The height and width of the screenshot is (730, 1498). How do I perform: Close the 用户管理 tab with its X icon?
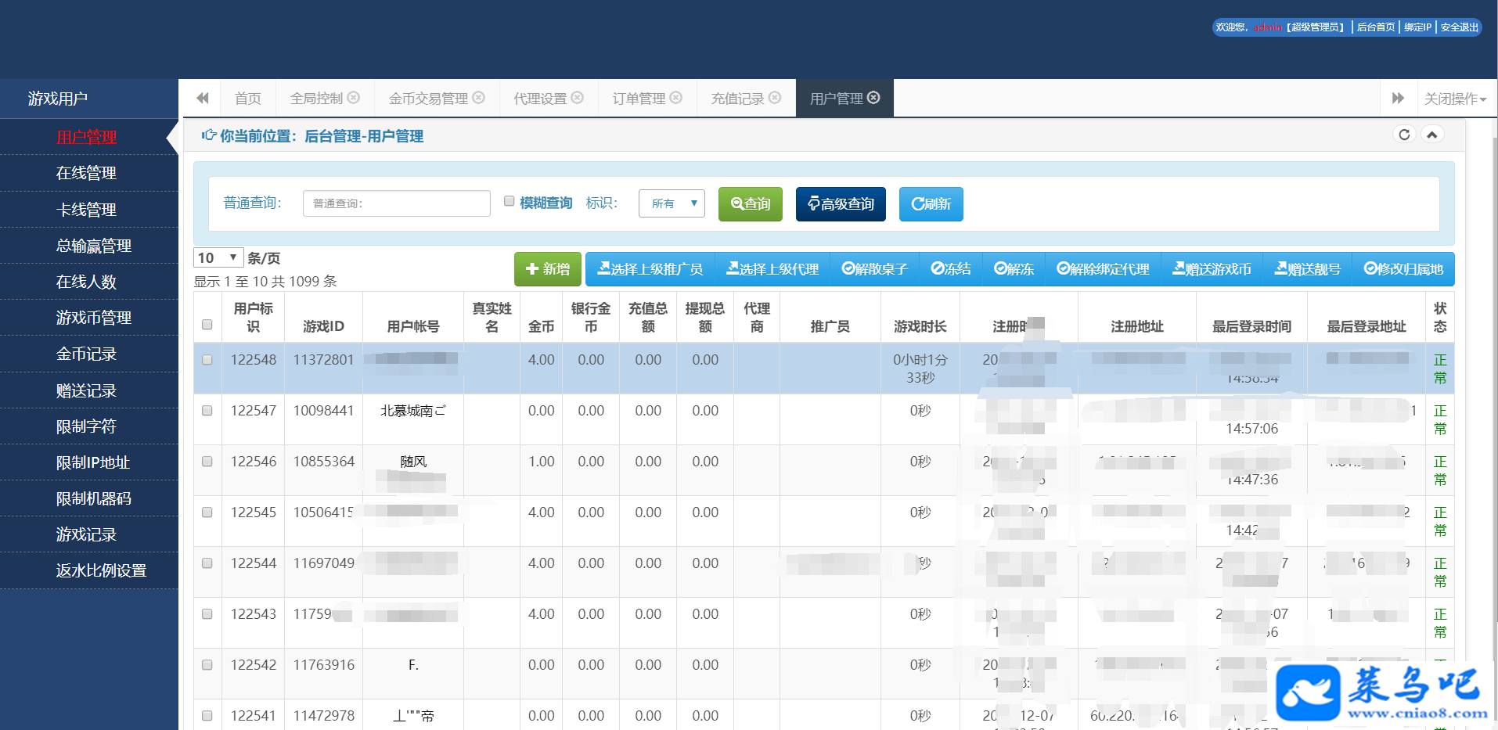tap(874, 98)
